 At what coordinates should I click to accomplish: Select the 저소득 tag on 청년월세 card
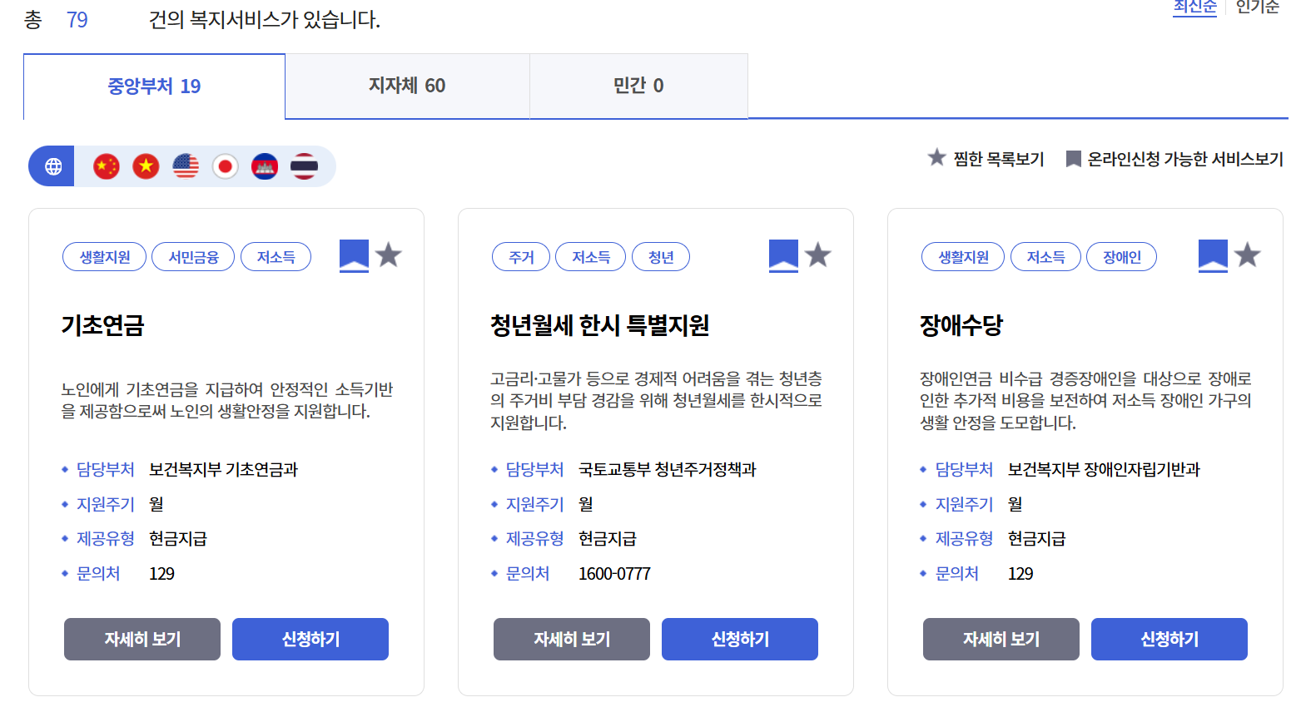point(590,256)
